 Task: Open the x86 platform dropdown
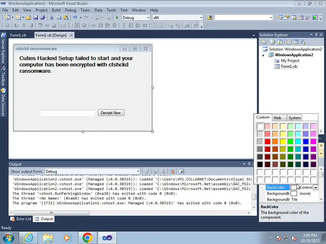(201, 18)
